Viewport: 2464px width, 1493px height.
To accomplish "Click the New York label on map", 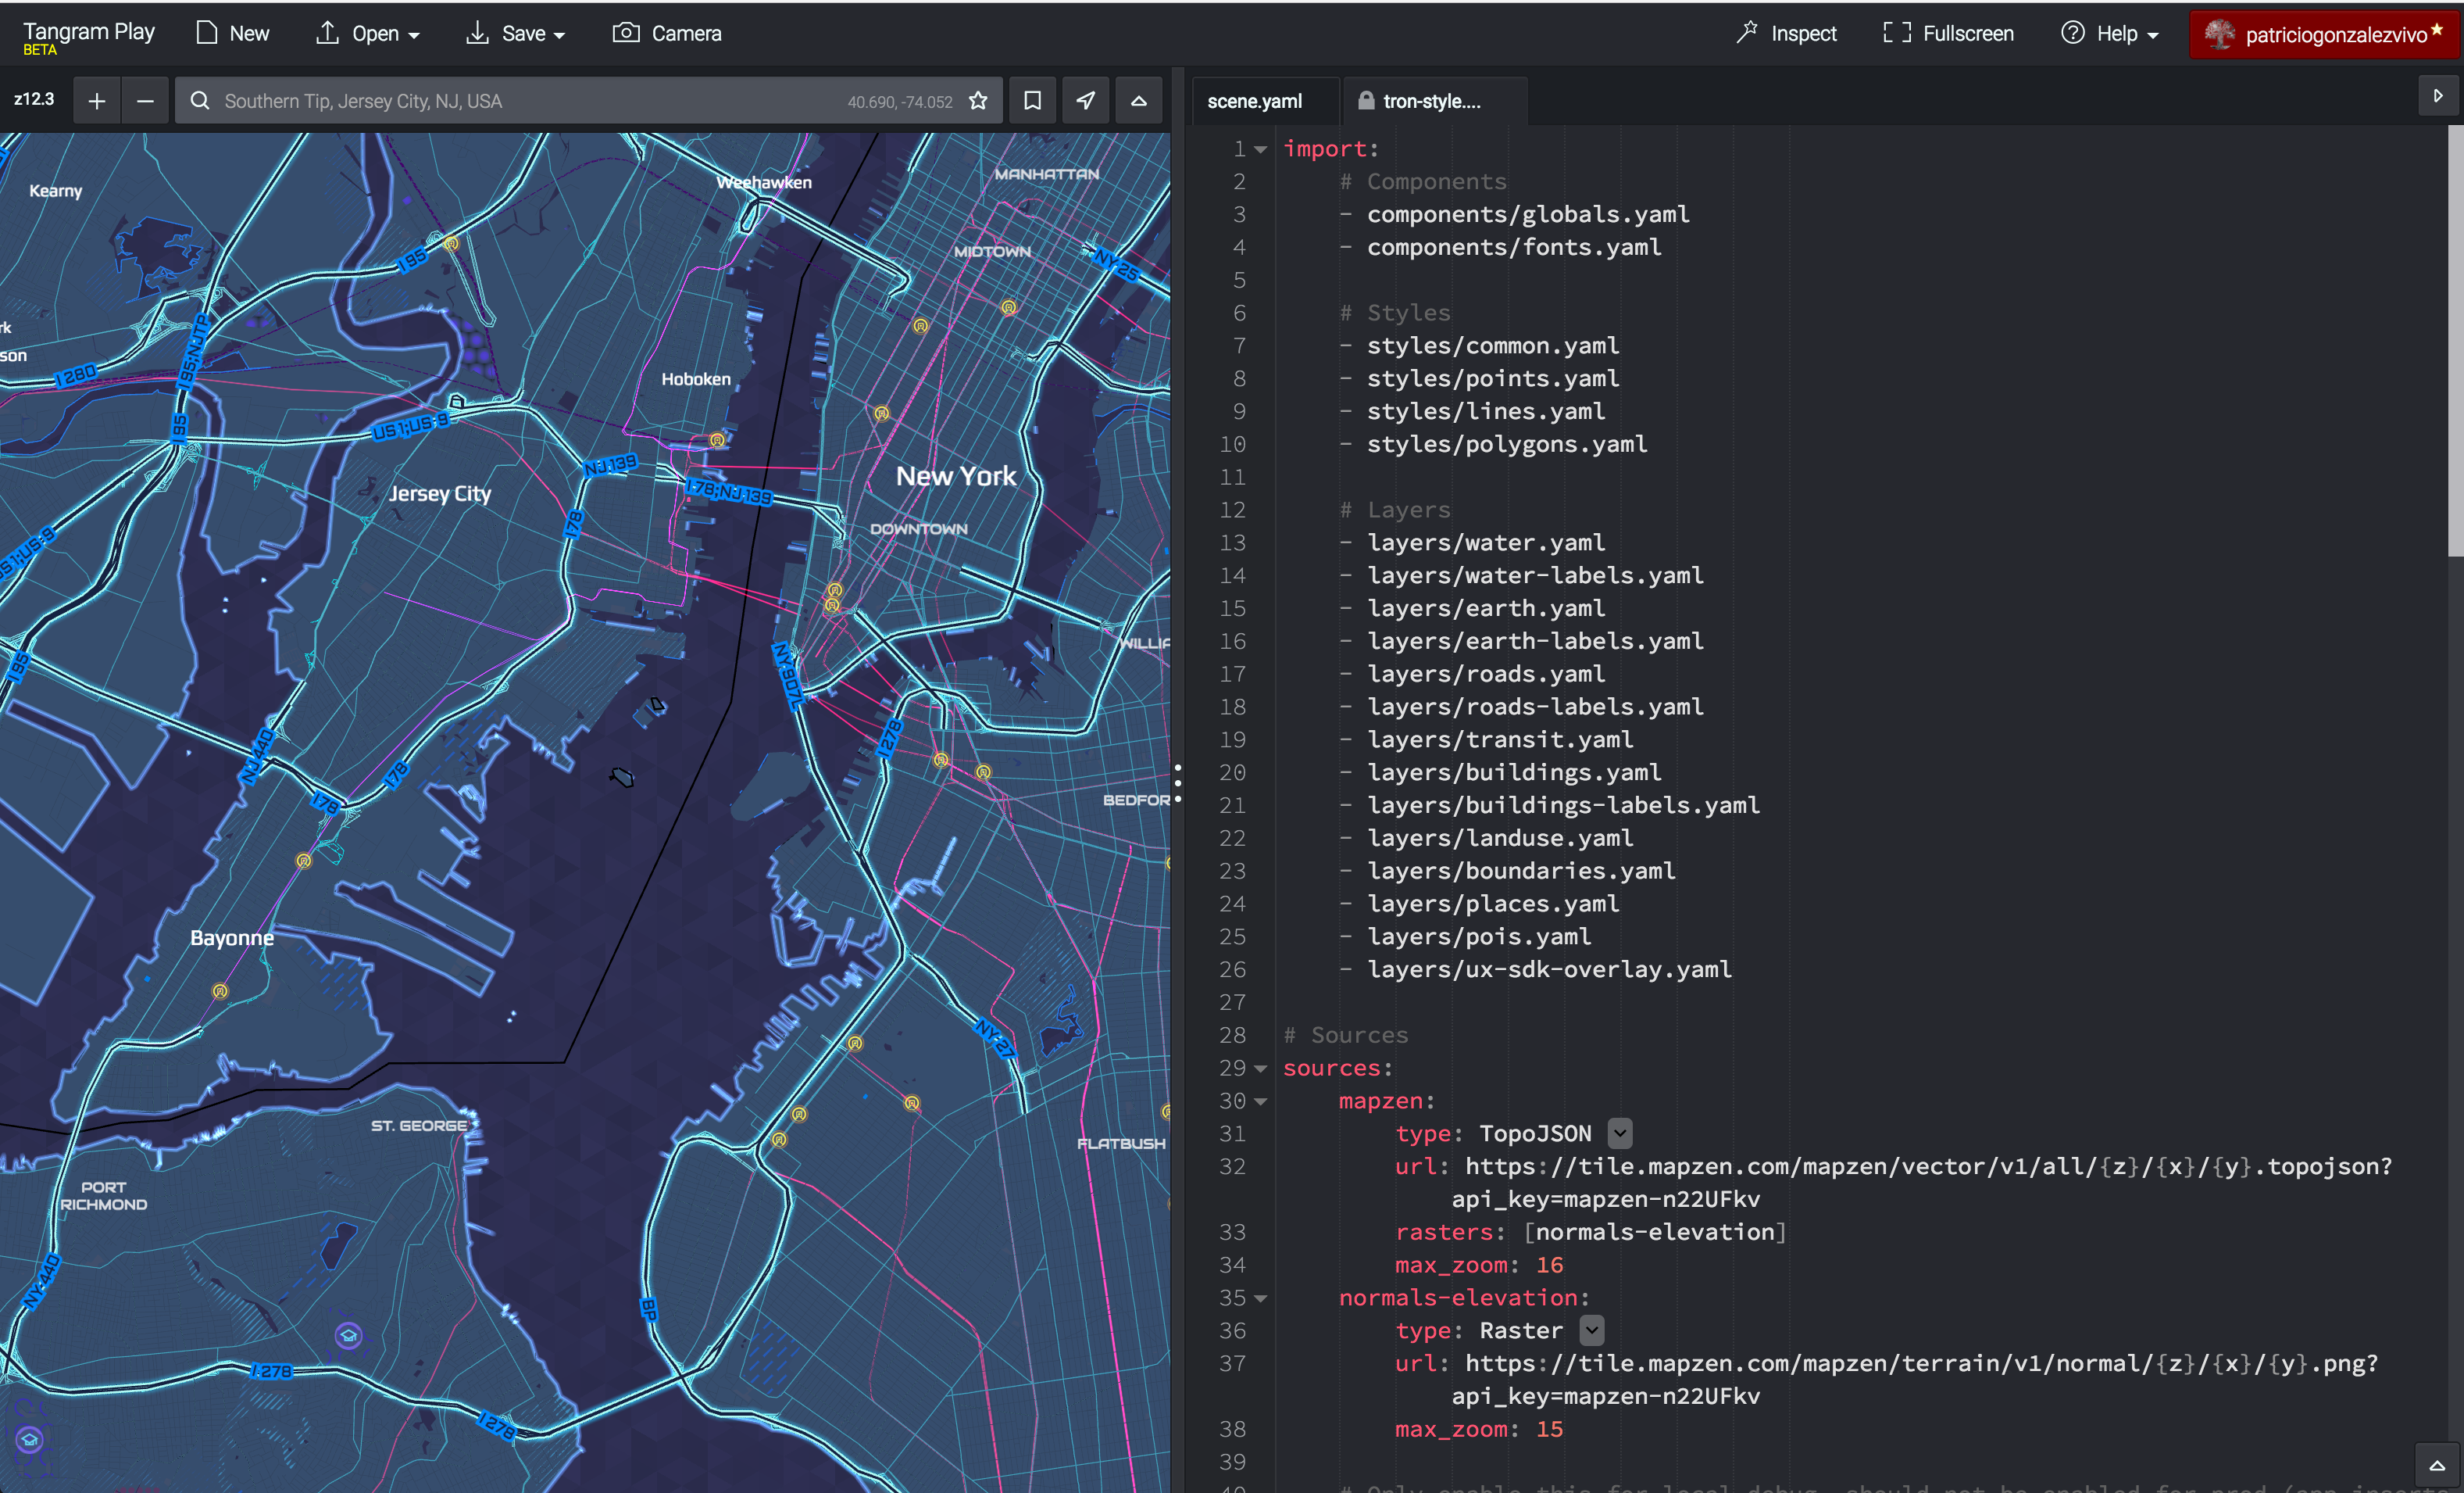I will [956, 476].
